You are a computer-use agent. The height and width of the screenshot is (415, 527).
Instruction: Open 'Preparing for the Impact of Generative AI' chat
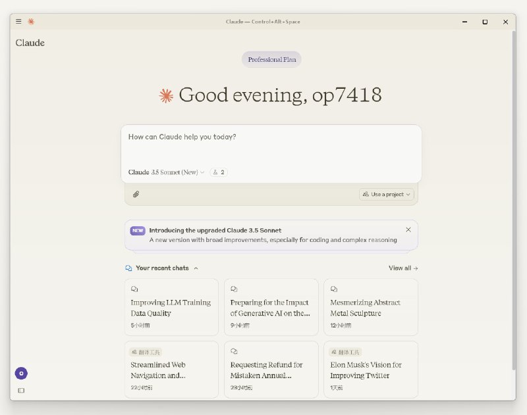pyautogui.click(x=271, y=307)
